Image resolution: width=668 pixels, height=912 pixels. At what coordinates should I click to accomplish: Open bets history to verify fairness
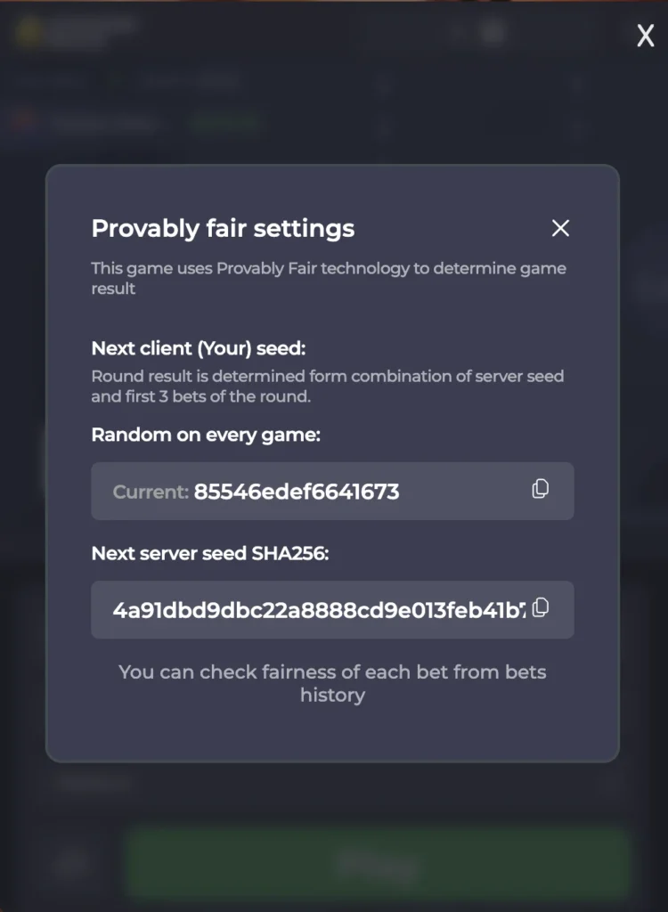[x=332, y=683]
